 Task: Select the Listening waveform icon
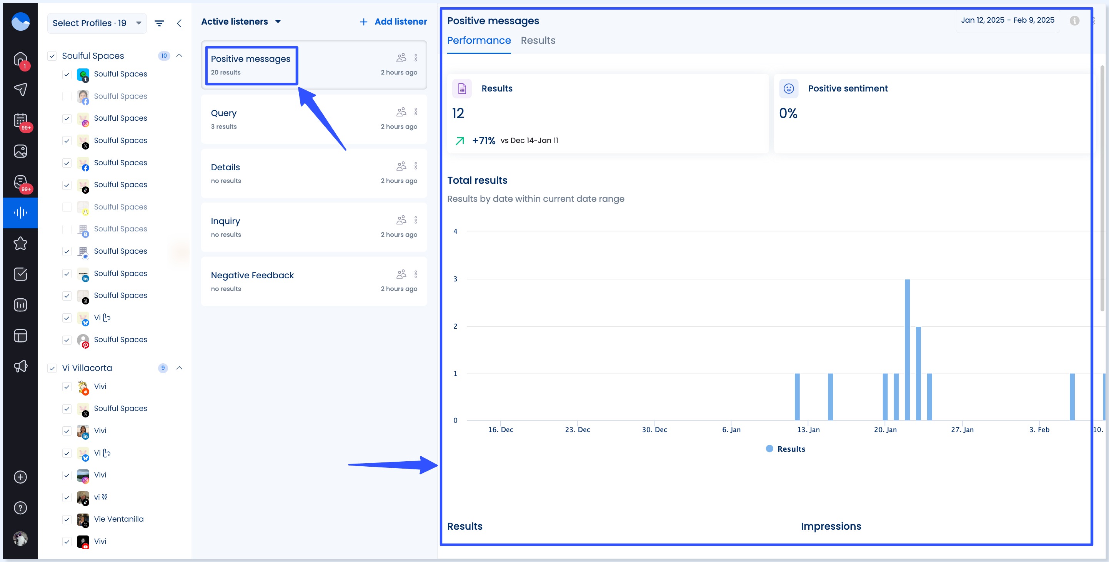[20, 212]
